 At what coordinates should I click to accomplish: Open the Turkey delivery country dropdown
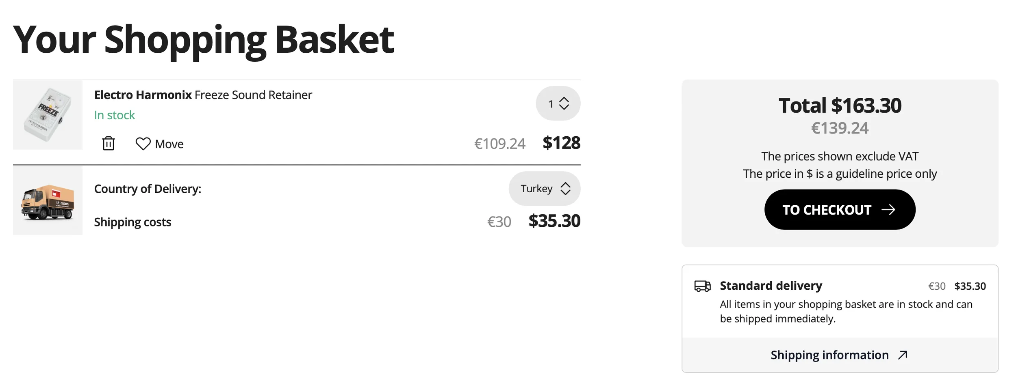545,189
